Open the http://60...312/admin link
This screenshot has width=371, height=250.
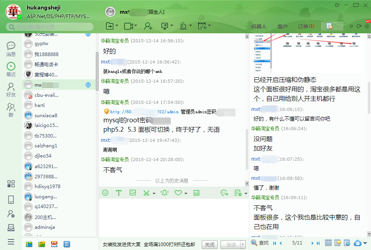pos(144,112)
